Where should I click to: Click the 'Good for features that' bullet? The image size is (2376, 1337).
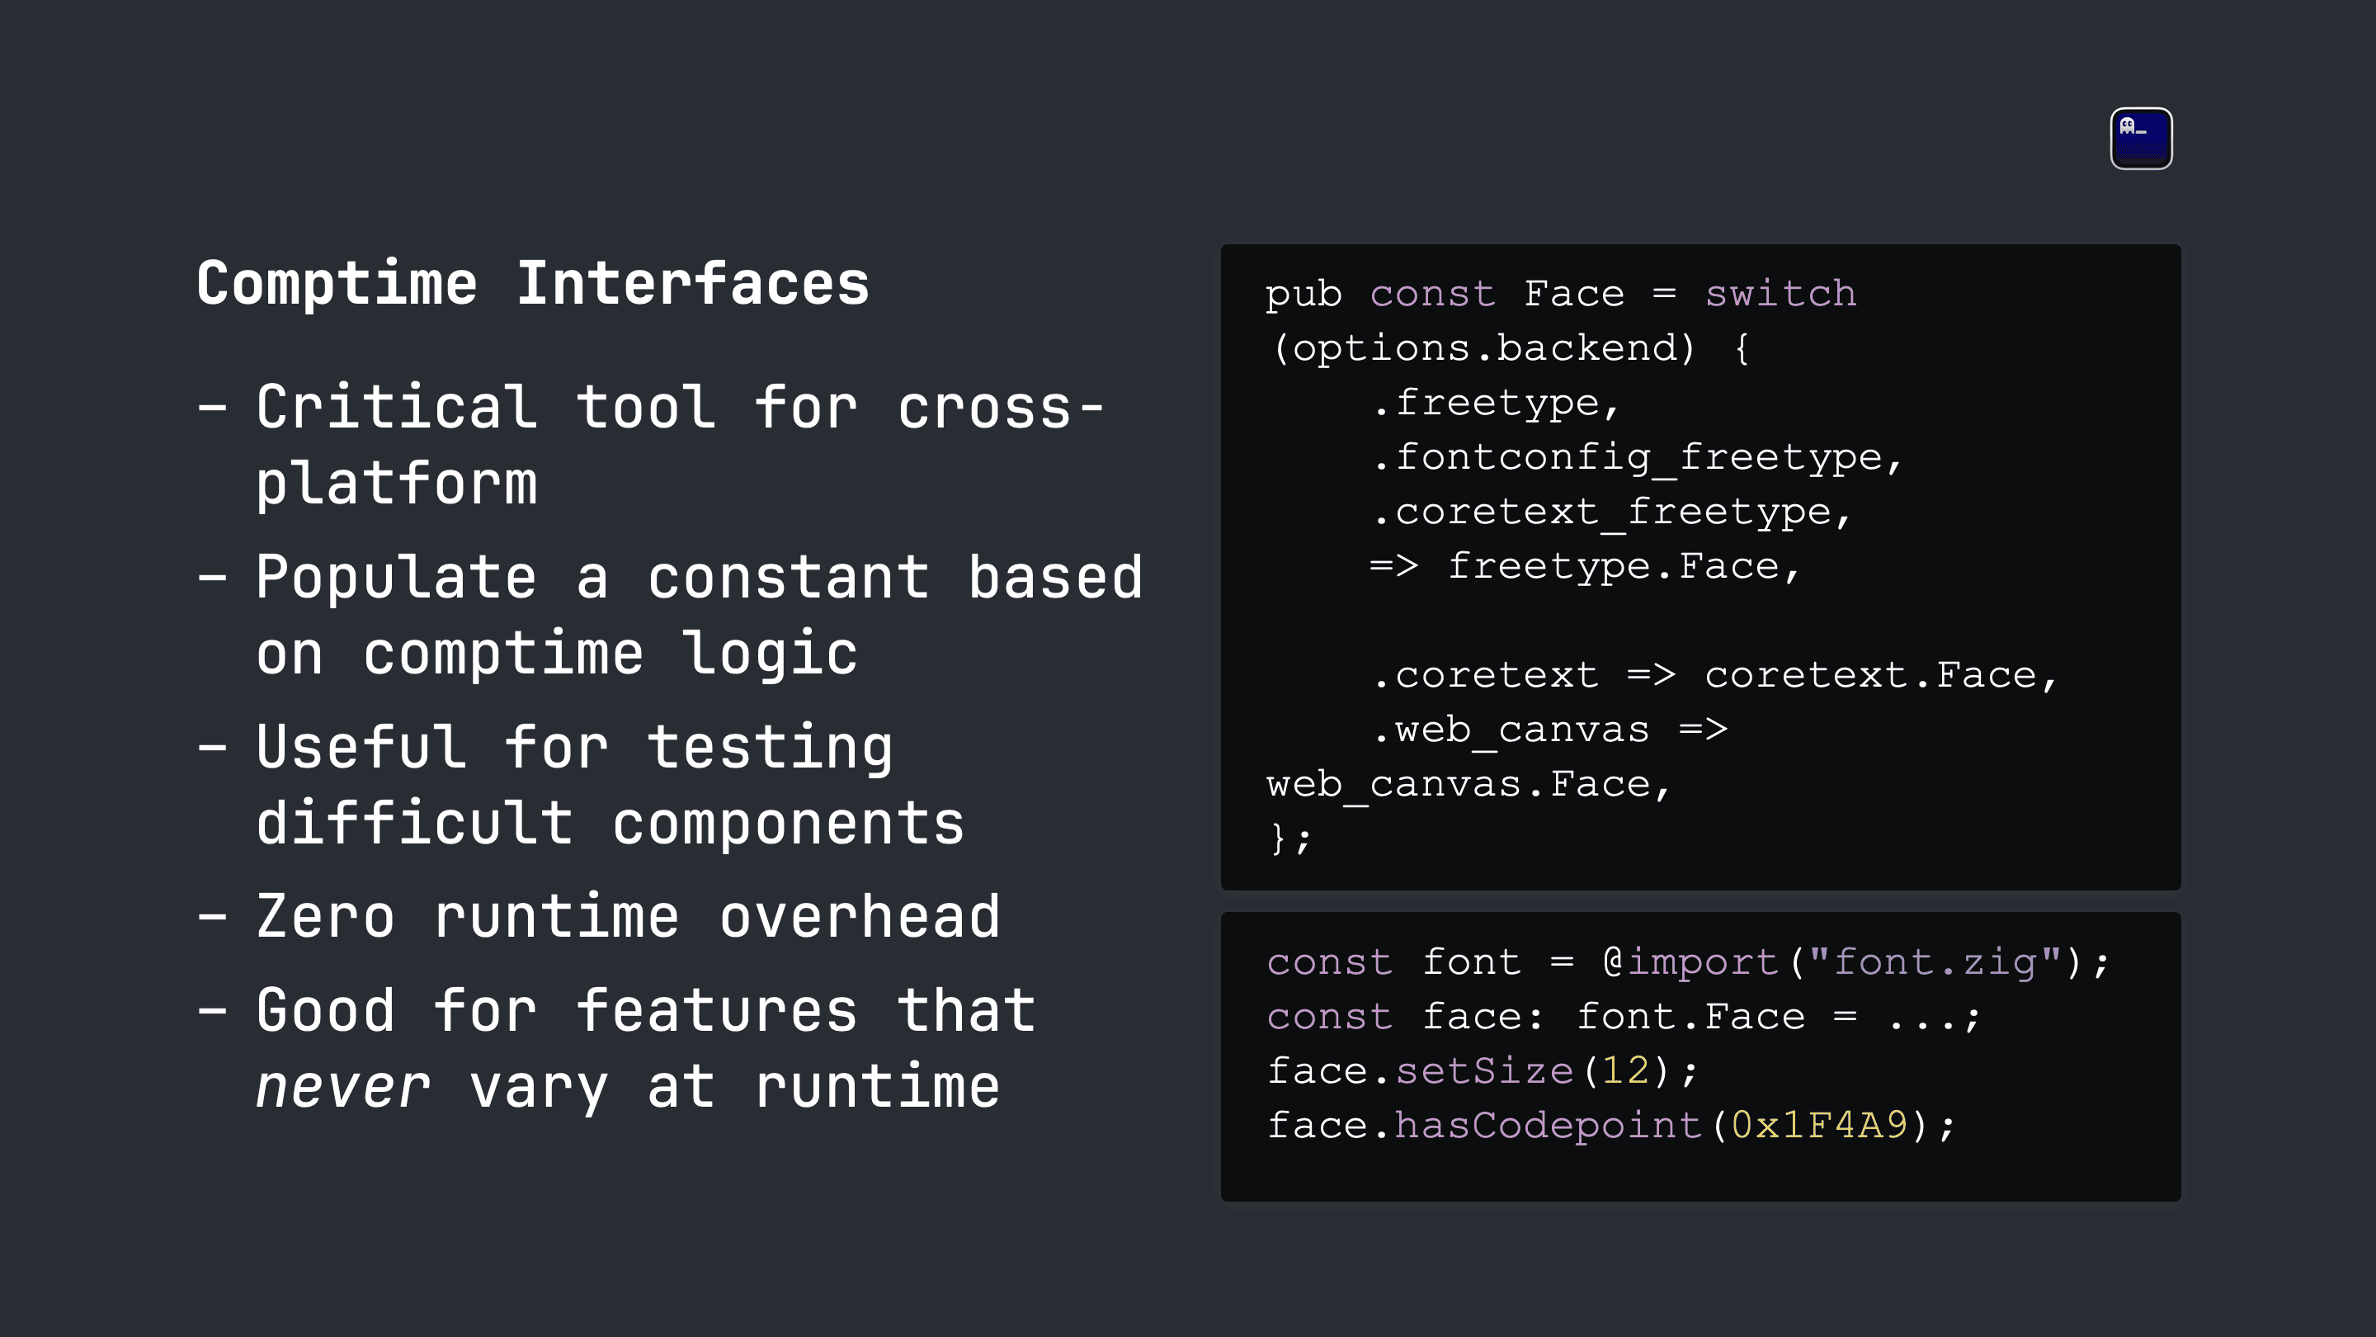tap(647, 1010)
